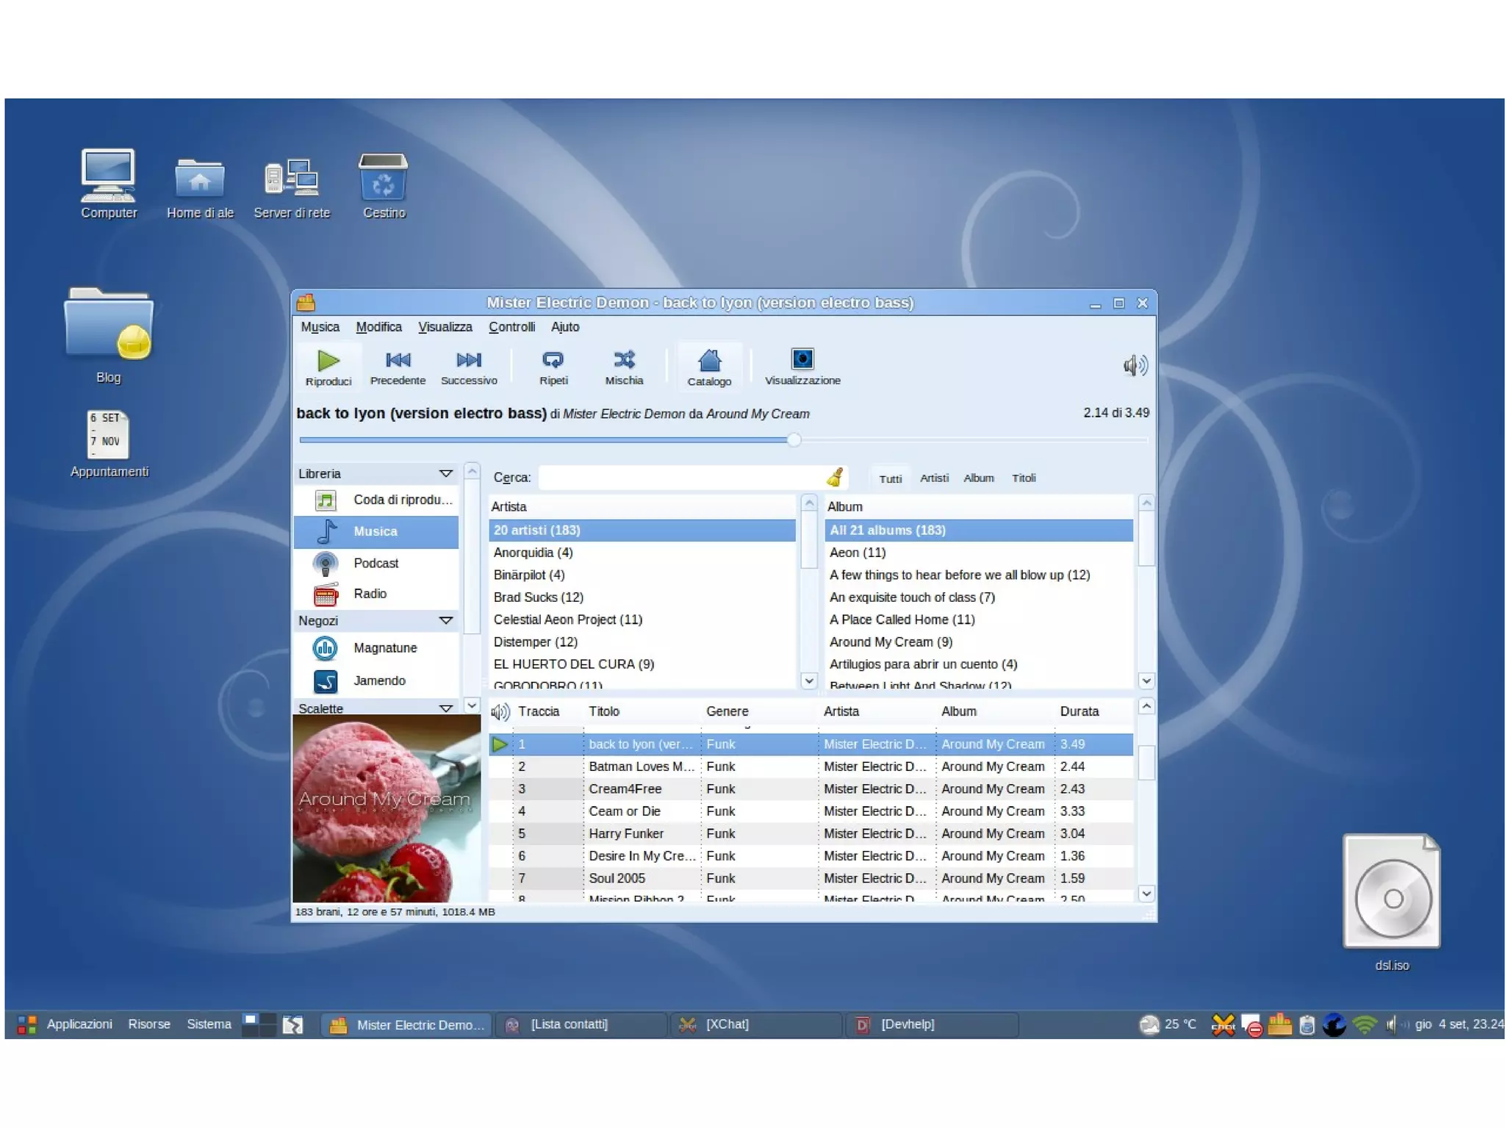Screen dimensions: 1505x1128
Task: Expand the Scalette section
Action: pos(445,708)
